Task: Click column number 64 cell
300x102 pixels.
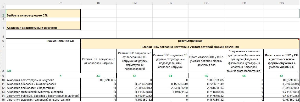Action: click(170, 76)
